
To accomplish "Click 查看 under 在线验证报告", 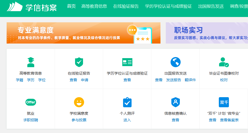I will (x=73, y=80).
